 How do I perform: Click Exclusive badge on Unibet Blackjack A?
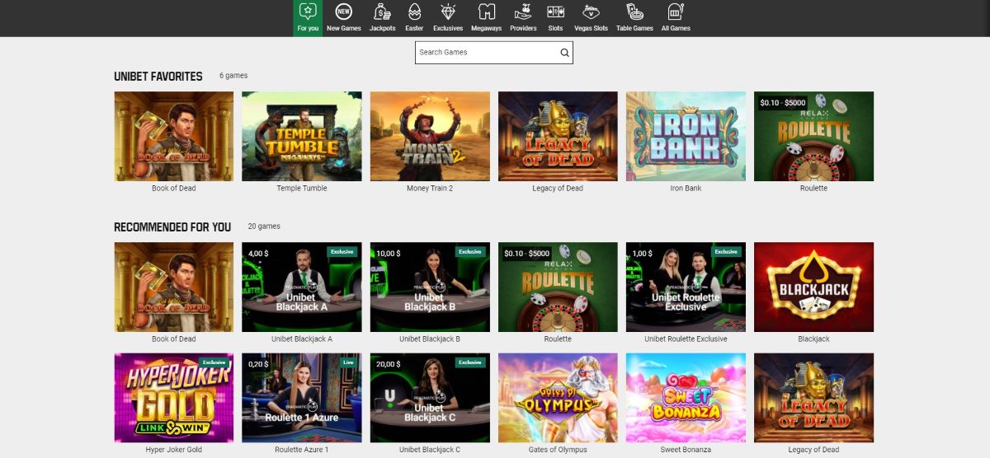(x=342, y=251)
